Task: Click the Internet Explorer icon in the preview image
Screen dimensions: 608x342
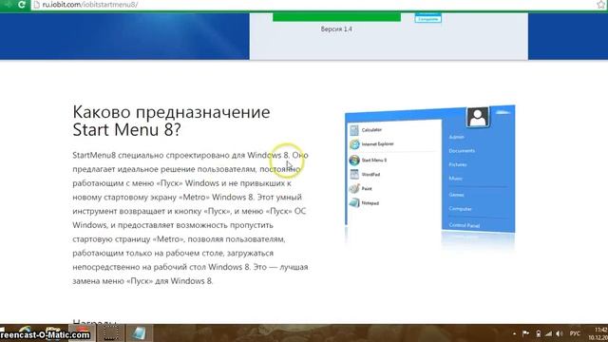Action: 354,144
